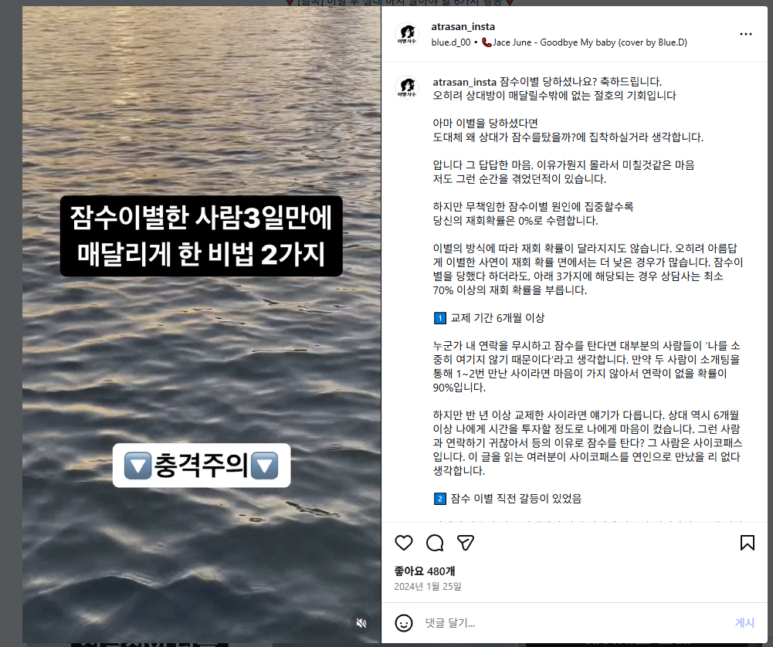Save post with bookmark icon
The image size is (773, 647).
748,543
